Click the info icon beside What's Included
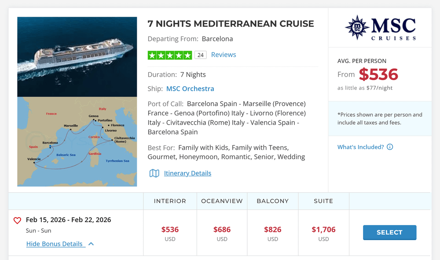The width and height of the screenshot is (440, 260). tap(390, 147)
